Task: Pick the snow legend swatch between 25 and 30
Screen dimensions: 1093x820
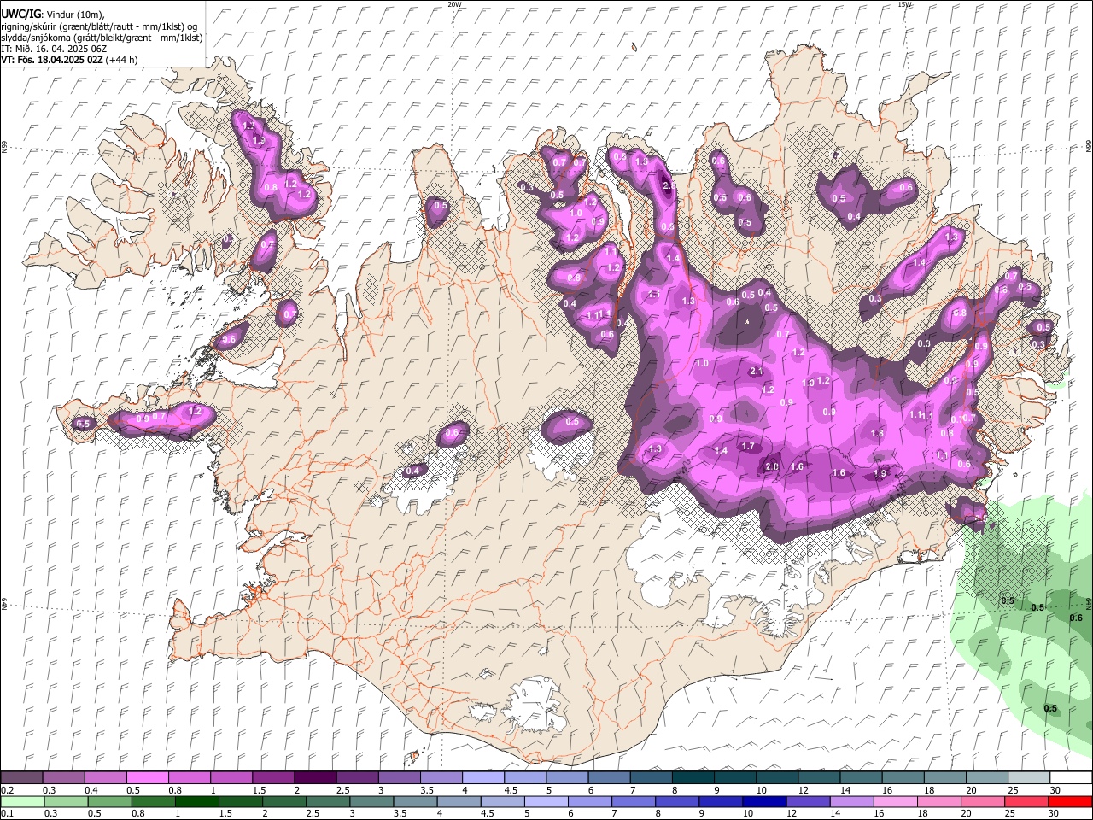Action: pyautogui.click(x=1027, y=778)
